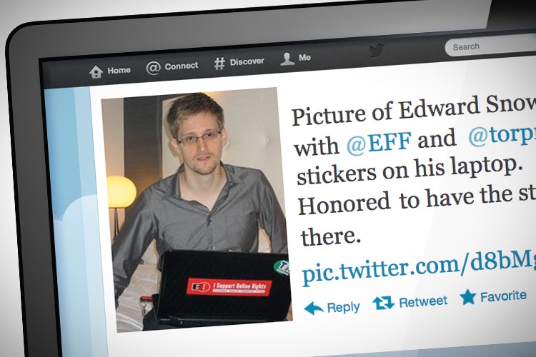Click the Discover hashtag icon
The height and width of the screenshot is (357, 536).
click(219, 64)
